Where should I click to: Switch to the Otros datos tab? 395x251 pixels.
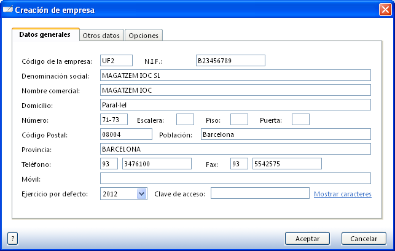pyautogui.click(x=101, y=36)
